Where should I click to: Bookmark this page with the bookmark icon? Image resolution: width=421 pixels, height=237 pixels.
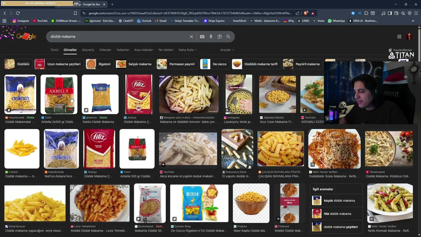coord(75,13)
